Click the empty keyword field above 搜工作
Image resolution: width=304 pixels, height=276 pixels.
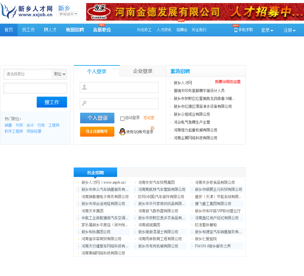point(35,88)
